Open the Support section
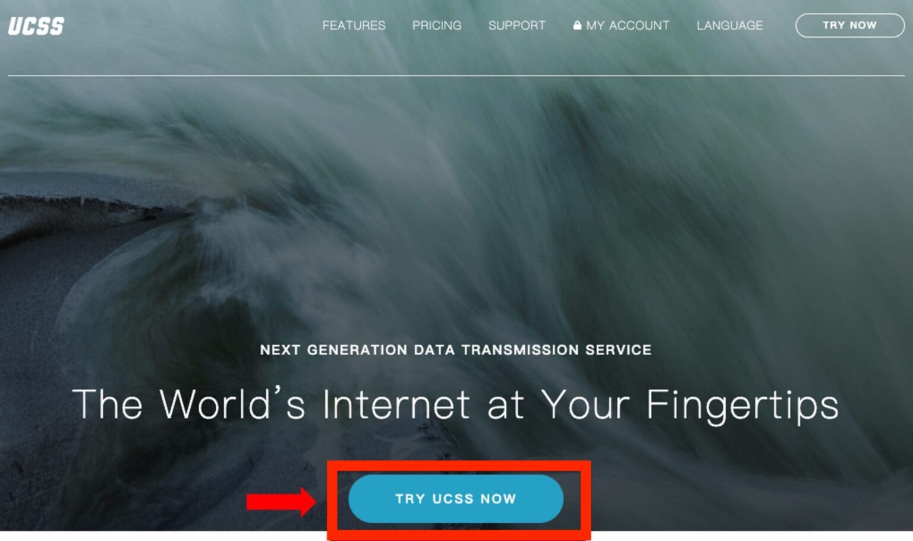The image size is (913, 541). pos(517,26)
